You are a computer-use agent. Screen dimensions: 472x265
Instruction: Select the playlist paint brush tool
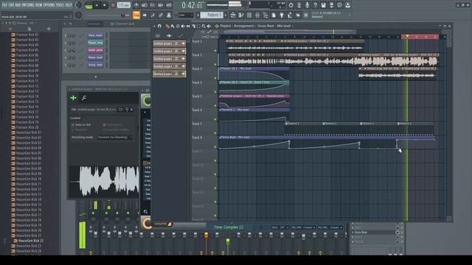[x=173, y=26]
